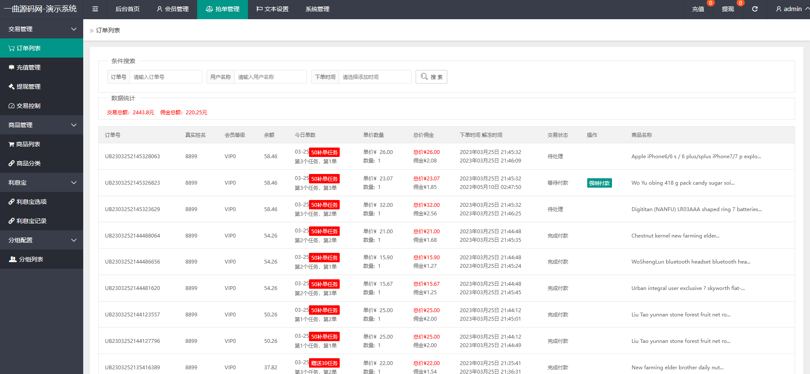Open the 下单时间 date picker field

point(375,77)
